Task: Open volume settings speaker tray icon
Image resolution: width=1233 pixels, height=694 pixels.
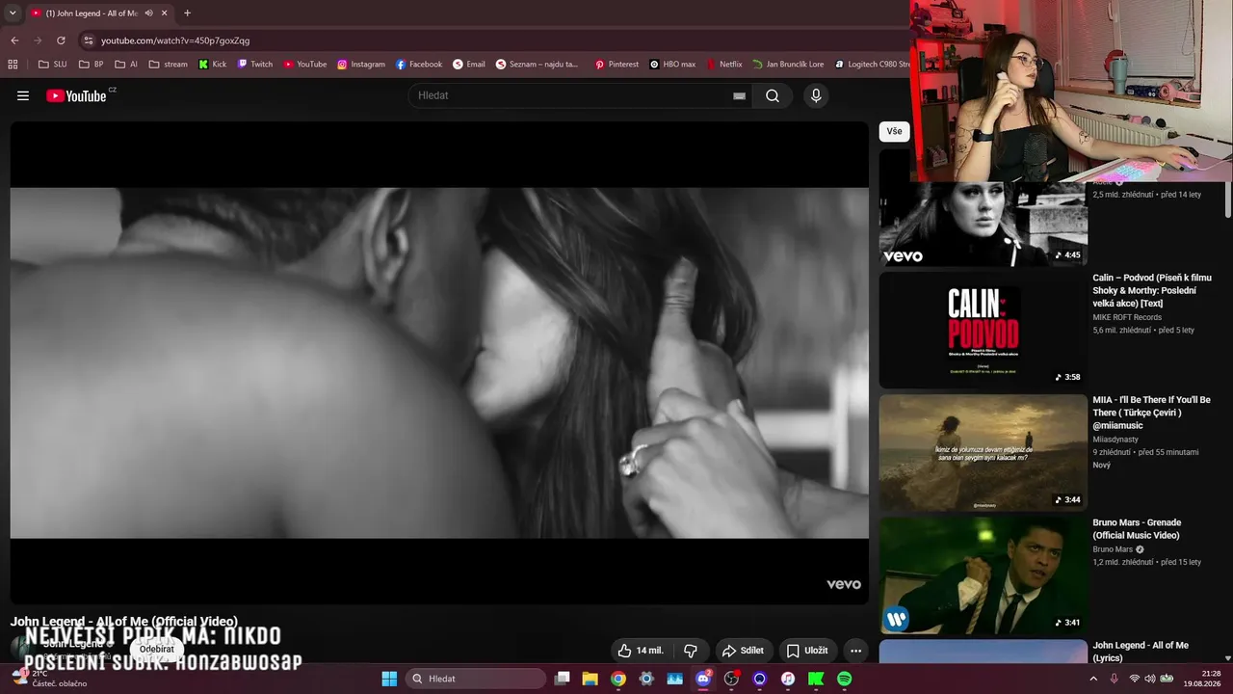Action: point(1149,679)
